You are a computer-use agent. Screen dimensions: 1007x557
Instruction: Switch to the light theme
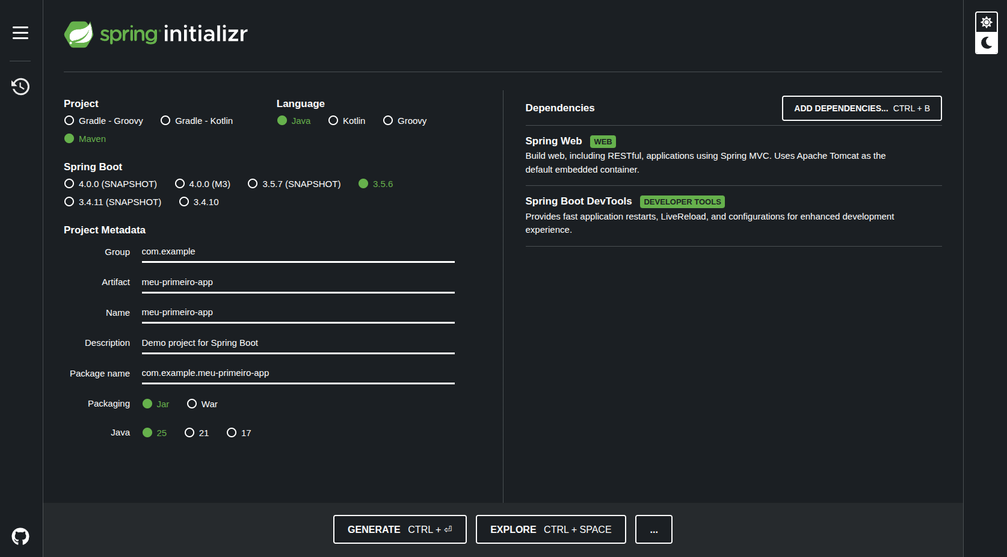tap(986, 22)
